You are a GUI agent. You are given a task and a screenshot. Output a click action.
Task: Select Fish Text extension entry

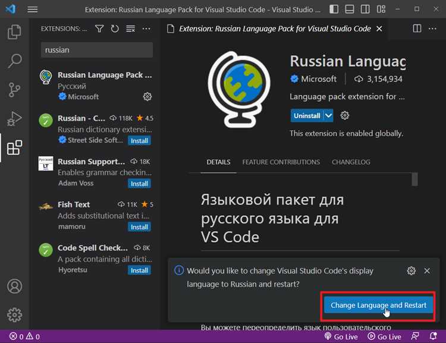(x=96, y=216)
